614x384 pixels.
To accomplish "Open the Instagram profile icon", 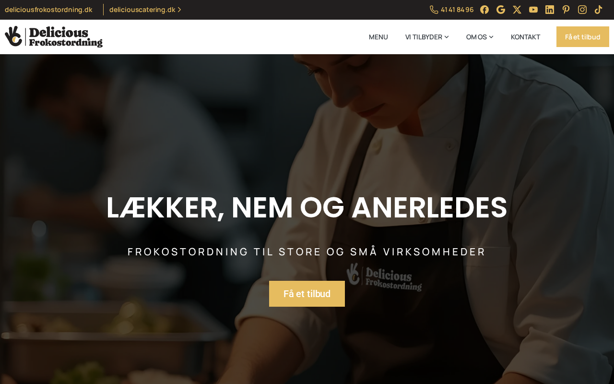I will [x=582, y=10].
